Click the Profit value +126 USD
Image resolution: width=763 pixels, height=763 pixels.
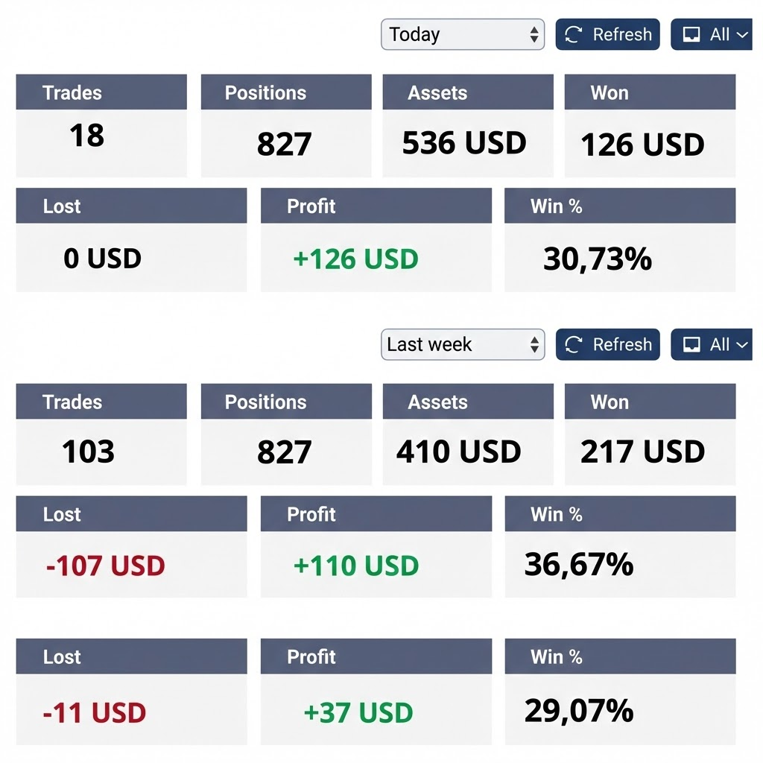tap(356, 259)
